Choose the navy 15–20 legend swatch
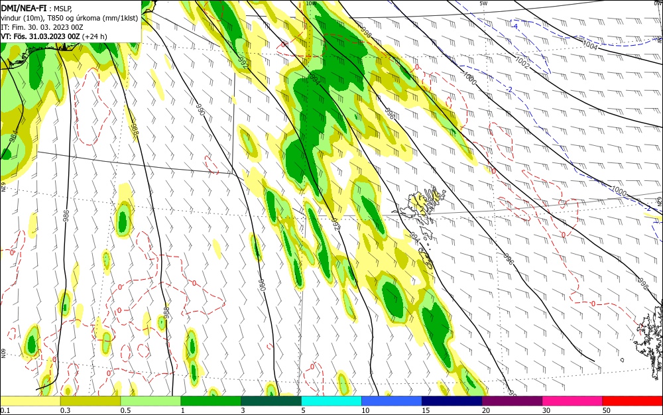 pos(452,401)
